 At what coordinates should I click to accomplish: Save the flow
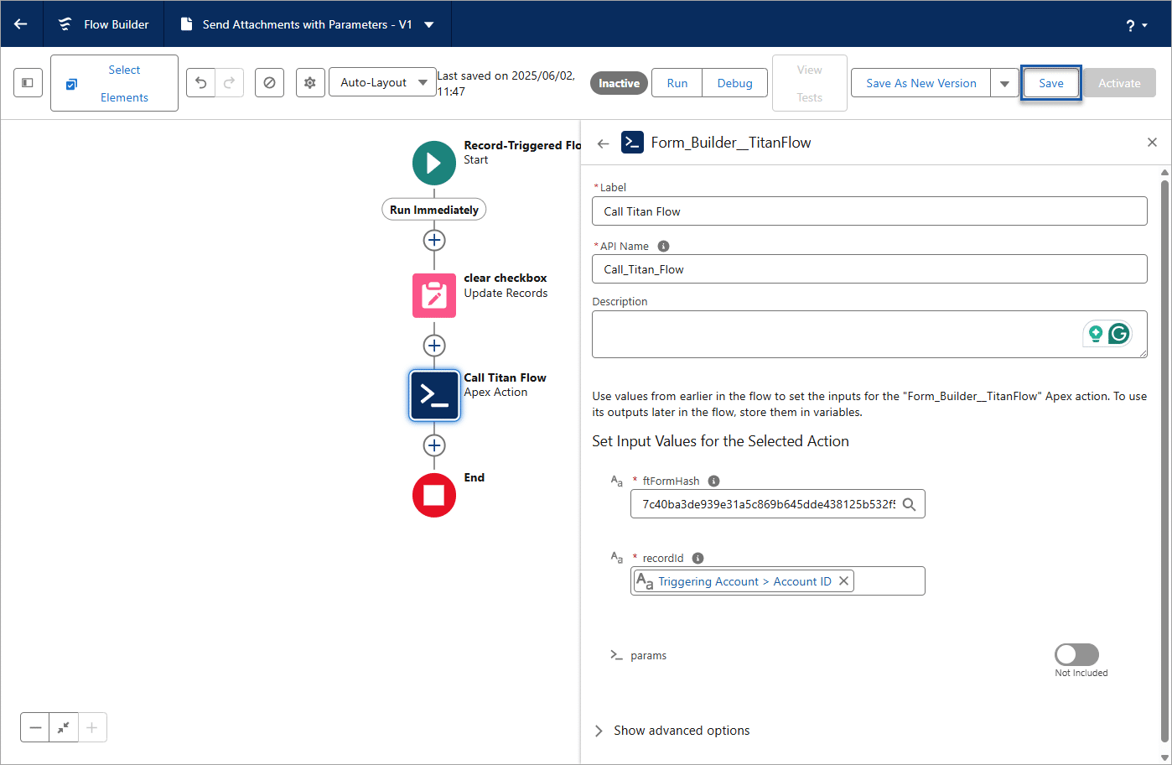click(1051, 83)
